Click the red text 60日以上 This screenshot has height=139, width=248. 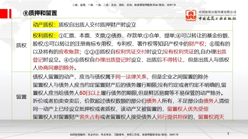(90, 93)
